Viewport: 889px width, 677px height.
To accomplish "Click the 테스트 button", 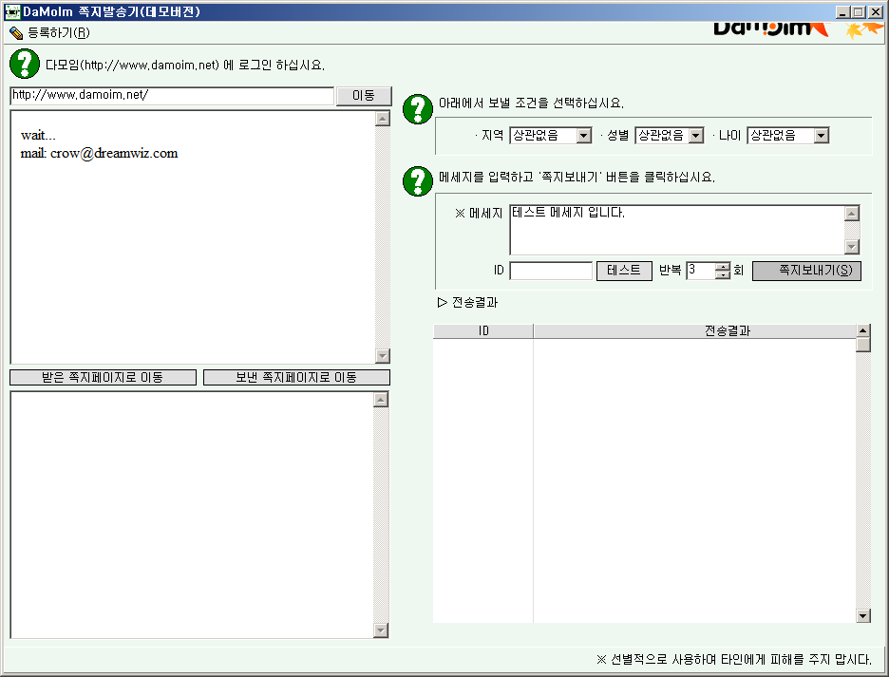I will (624, 271).
